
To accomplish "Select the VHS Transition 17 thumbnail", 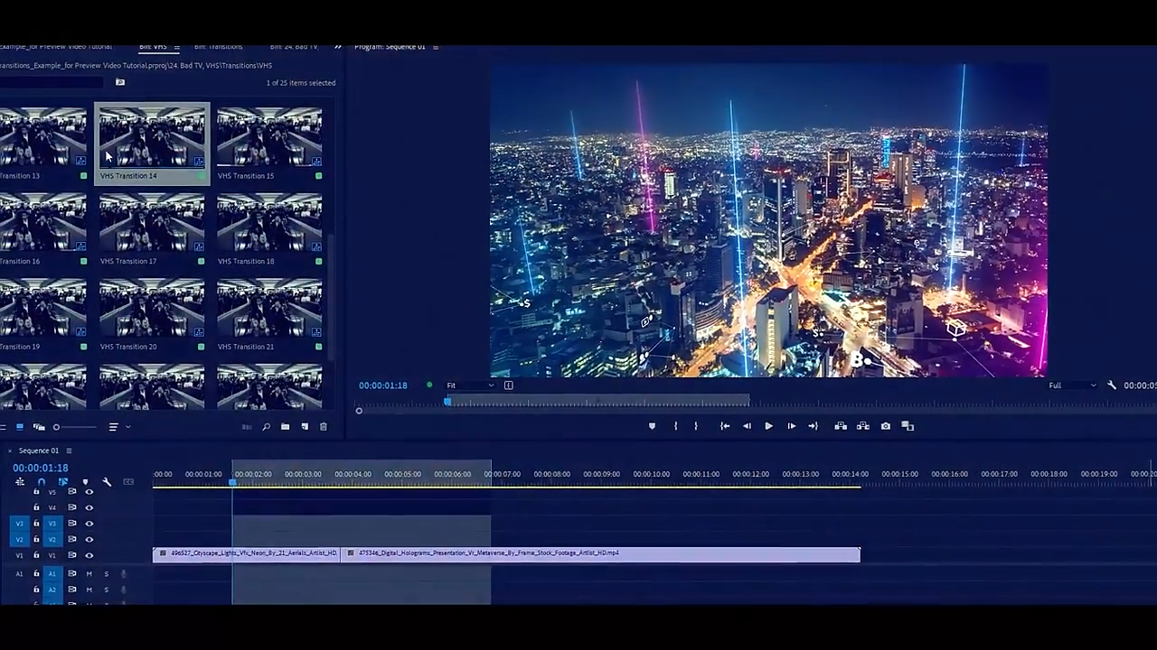I will [152, 221].
